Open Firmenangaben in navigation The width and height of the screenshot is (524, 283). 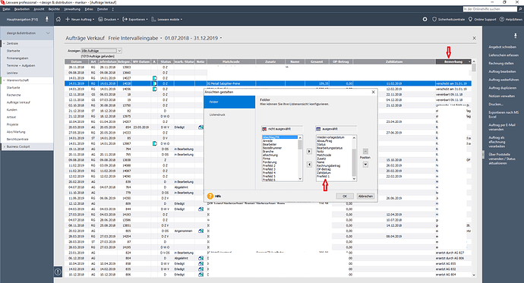17,58
